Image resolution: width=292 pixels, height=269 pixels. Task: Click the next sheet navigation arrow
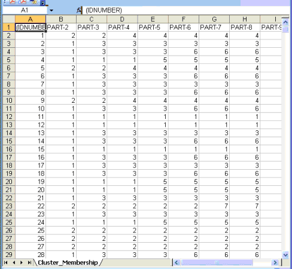[x=22, y=262]
